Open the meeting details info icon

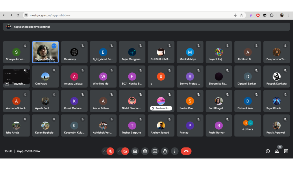pyautogui.click(x=268, y=151)
